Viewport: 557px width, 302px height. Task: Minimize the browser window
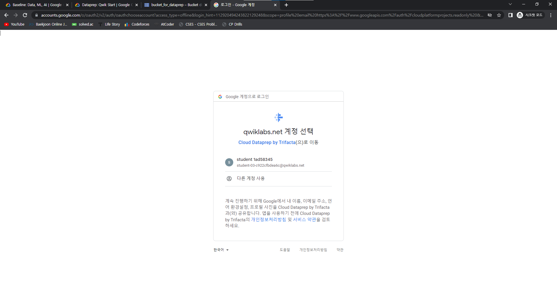524,4
